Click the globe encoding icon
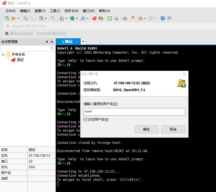216x192 pixels. (72, 18)
